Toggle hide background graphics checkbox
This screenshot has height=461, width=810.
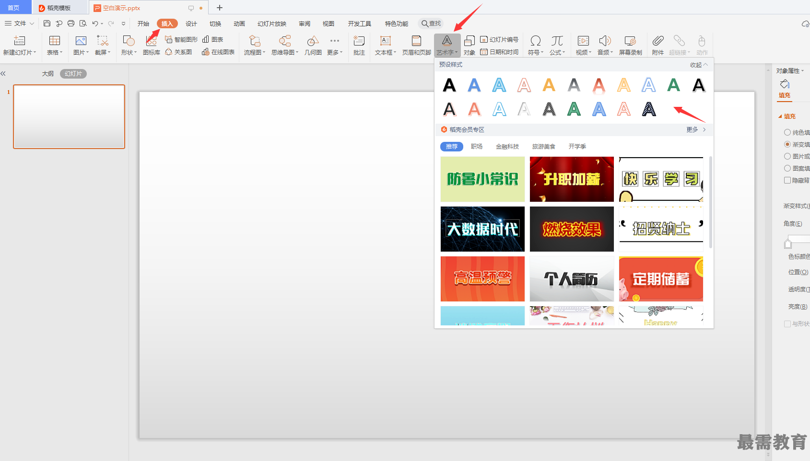coord(787,180)
